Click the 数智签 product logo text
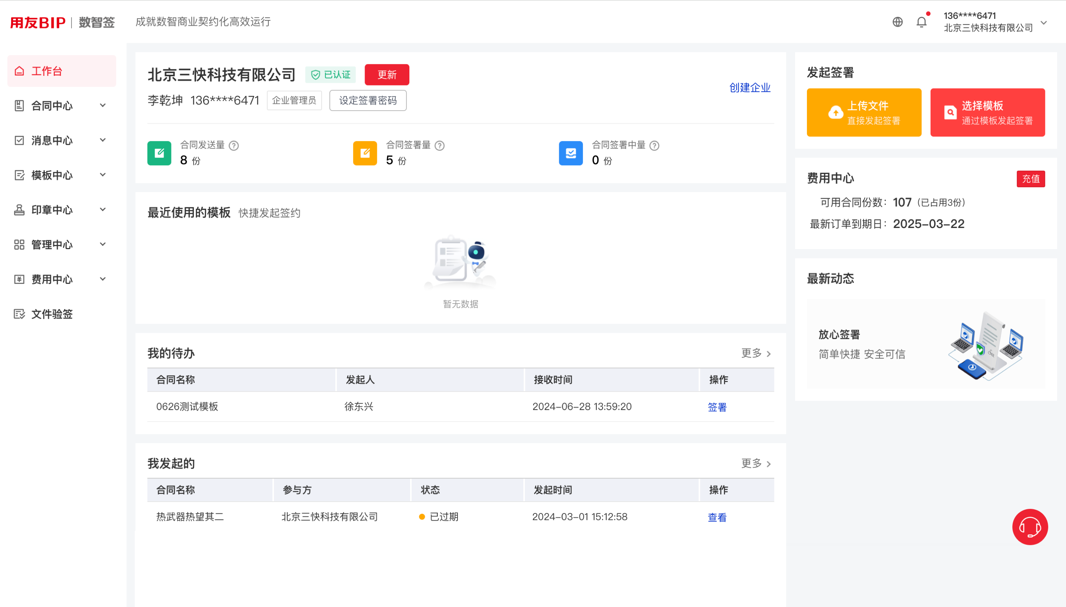Image resolution: width=1066 pixels, height=607 pixels. [x=97, y=22]
